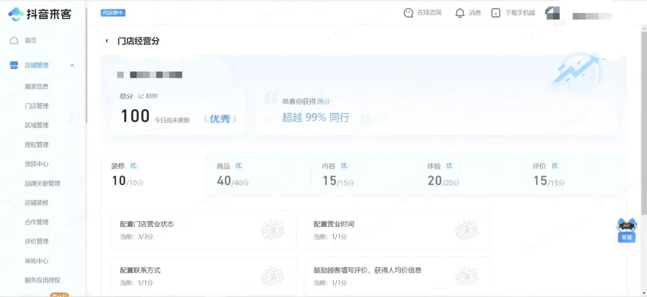Image resolution: width=647 pixels, height=297 pixels.
Task: Click the 消息 bell icon
Action: [x=460, y=13]
